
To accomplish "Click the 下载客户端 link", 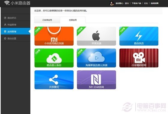I will [136, 3].
